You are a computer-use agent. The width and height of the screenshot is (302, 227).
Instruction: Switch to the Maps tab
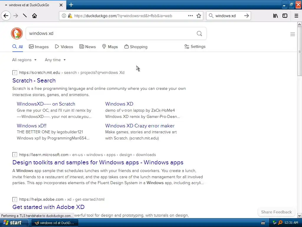110,47
